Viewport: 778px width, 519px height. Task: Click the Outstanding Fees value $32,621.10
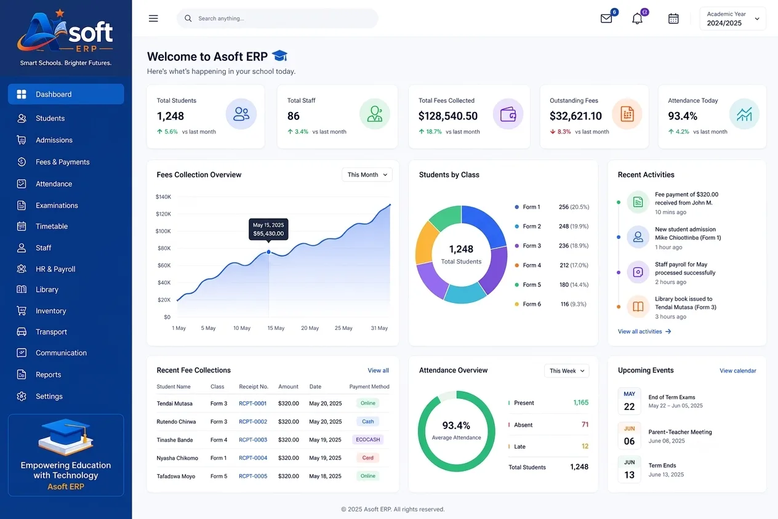coord(575,116)
